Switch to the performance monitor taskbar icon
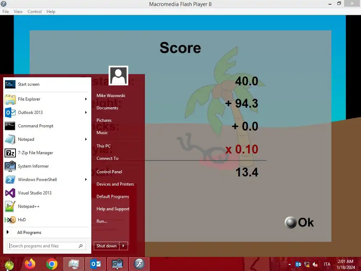 coord(73,264)
